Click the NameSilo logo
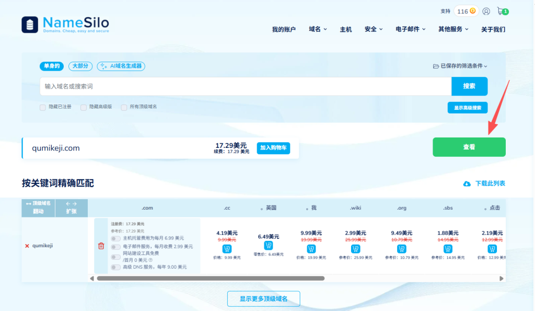535x311 pixels. pos(65,24)
